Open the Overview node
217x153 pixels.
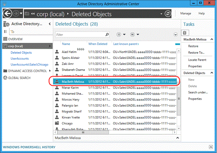click(x=15, y=39)
